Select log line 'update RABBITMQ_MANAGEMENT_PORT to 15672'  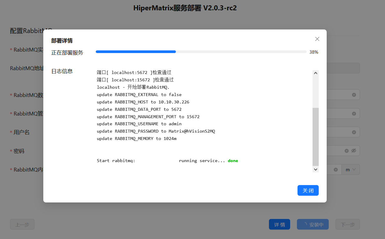[x=148, y=117]
